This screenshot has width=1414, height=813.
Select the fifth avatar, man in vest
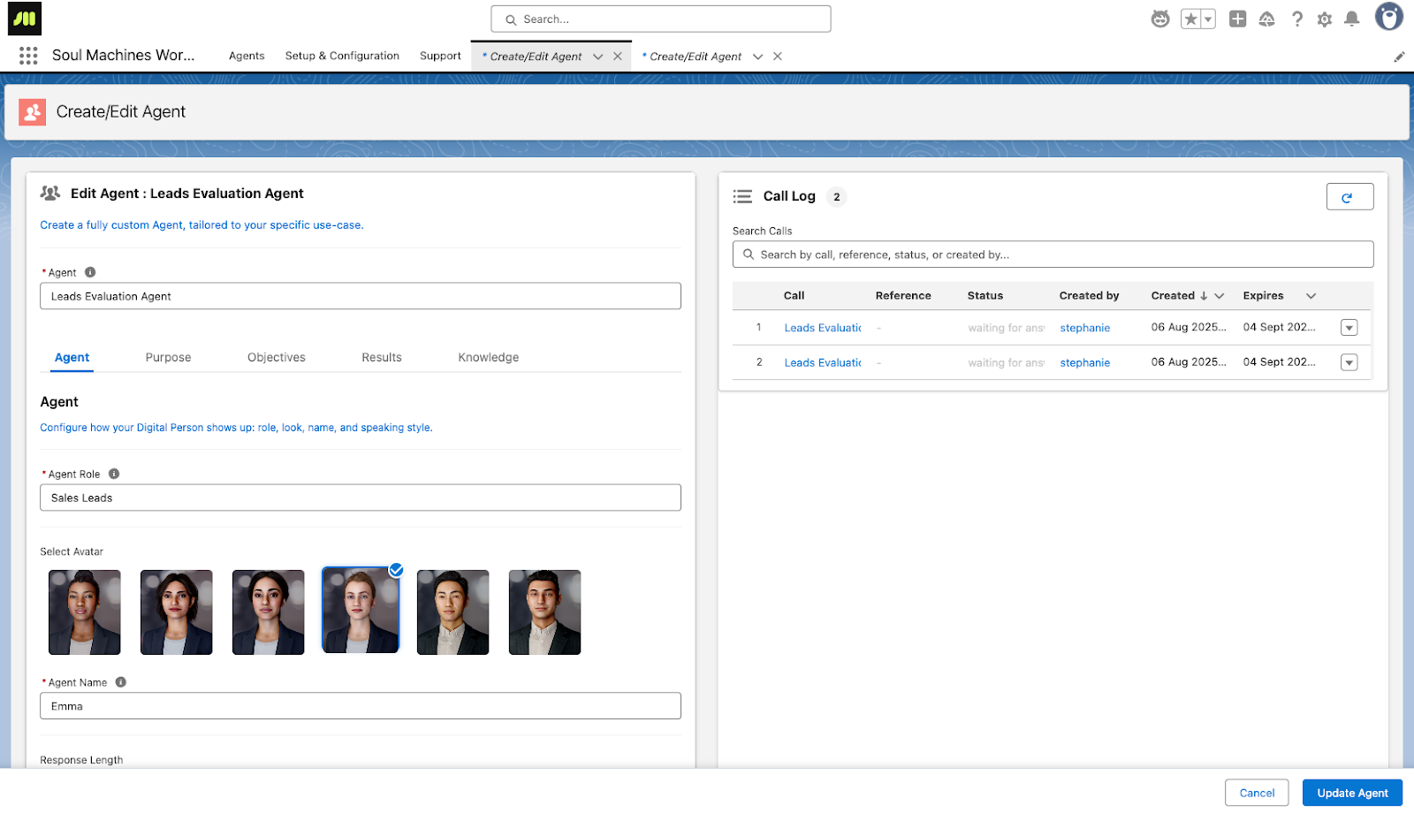click(x=452, y=612)
